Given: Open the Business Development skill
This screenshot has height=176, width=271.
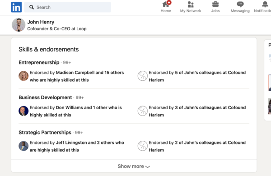Looking at the screenshot, I should point(45,97).
